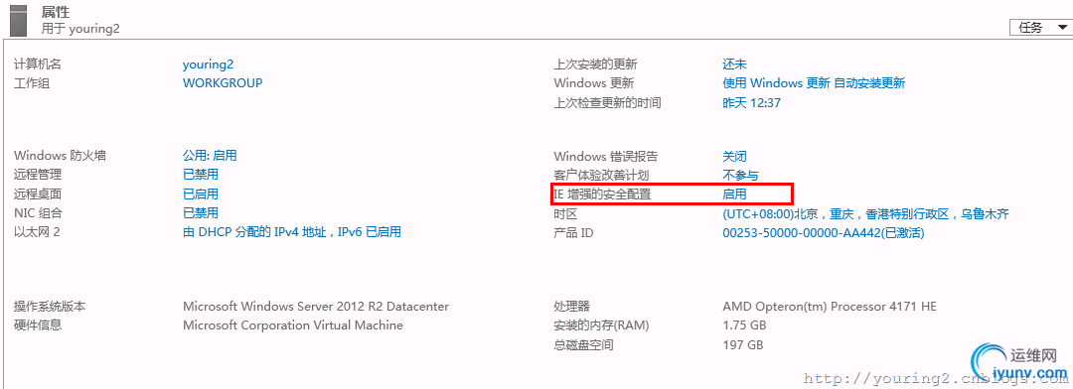Click the 属性 panel title
Viewport: 1073px width, 389px height.
pos(56,13)
